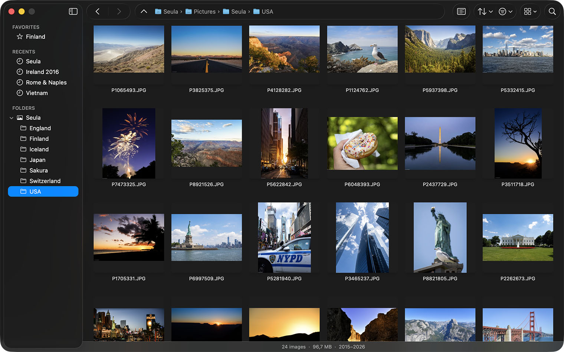
Task: Click the 2015–2026 status text
Action: (x=352, y=347)
